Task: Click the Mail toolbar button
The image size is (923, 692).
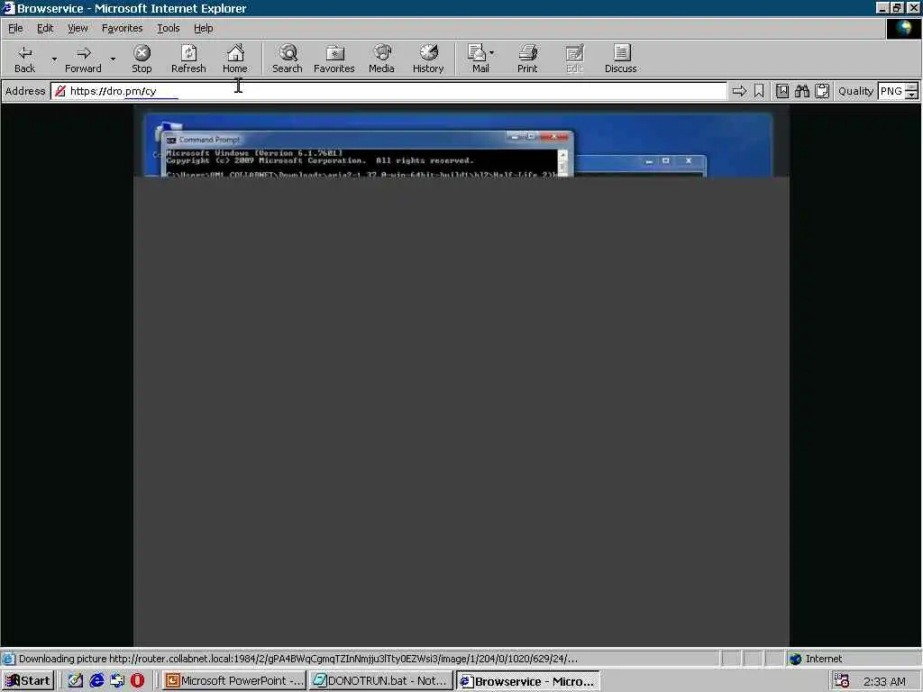Action: click(x=478, y=59)
